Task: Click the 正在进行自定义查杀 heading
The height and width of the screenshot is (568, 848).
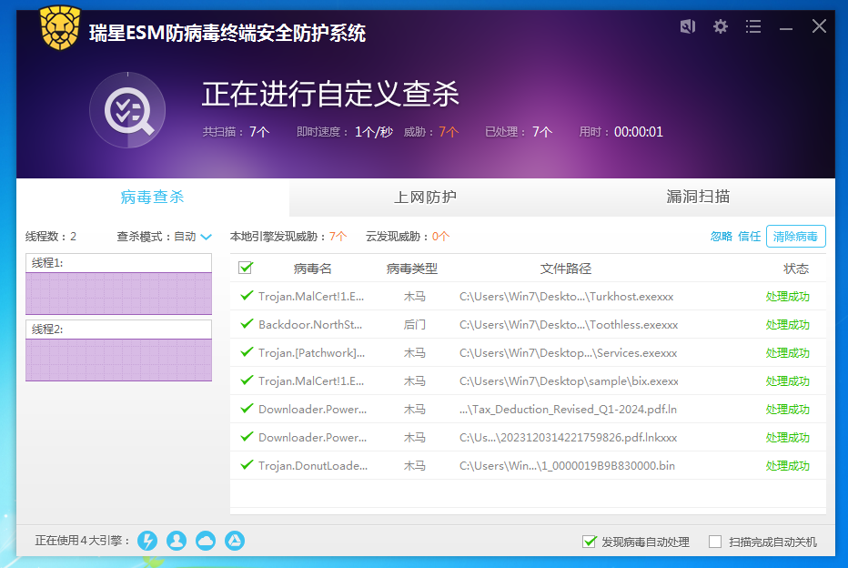Action: (330, 94)
